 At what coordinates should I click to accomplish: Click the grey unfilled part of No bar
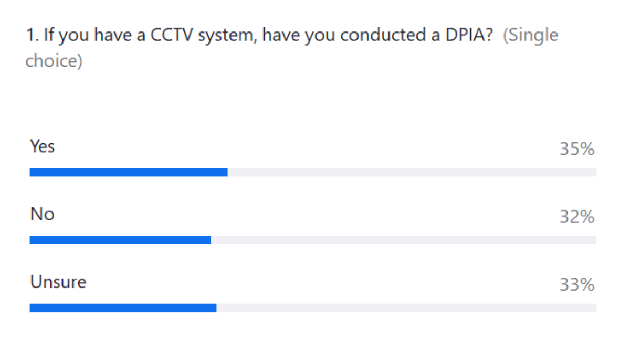point(403,240)
